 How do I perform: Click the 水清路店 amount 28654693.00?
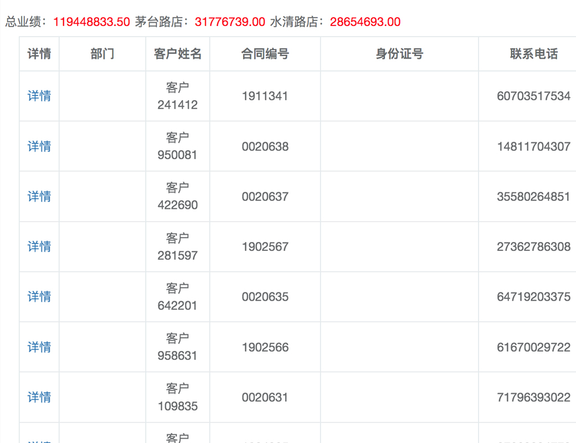coord(365,22)
